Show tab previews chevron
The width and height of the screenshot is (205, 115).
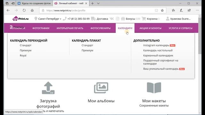pos(98,4)
